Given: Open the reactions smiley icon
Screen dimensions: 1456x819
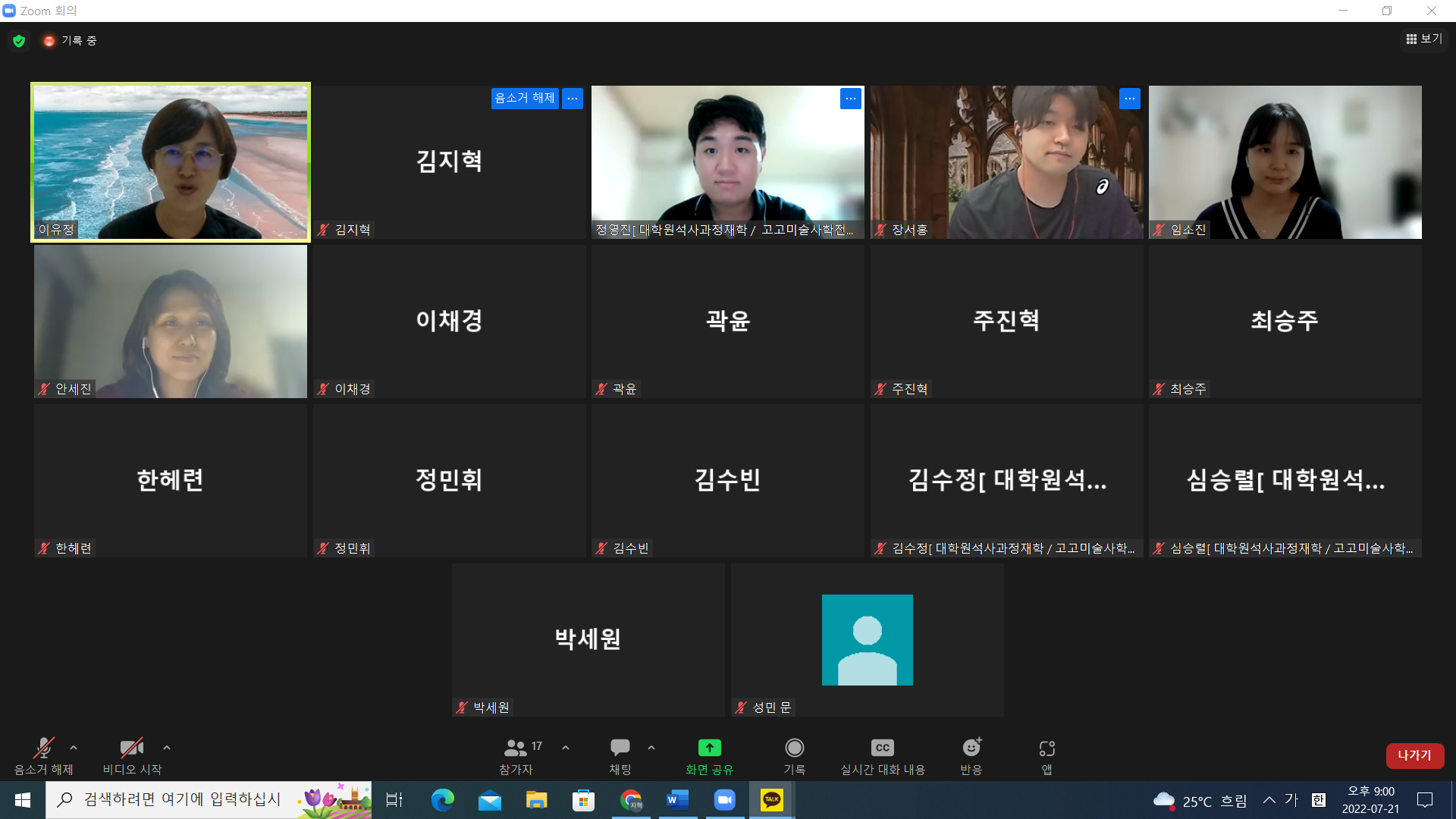Looking at the screenshot, I should coord(971,748).
